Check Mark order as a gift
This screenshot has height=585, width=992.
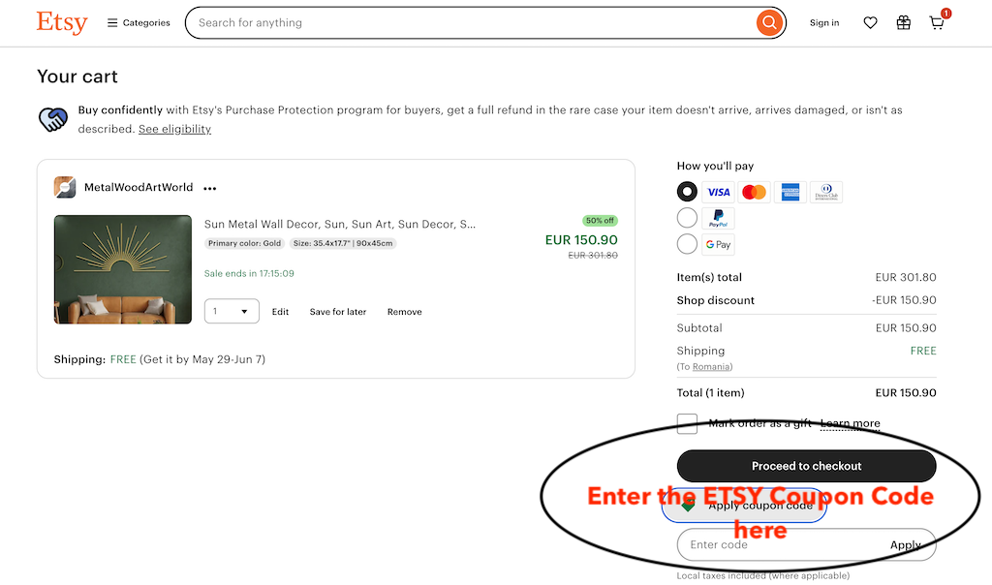point(687,423)
